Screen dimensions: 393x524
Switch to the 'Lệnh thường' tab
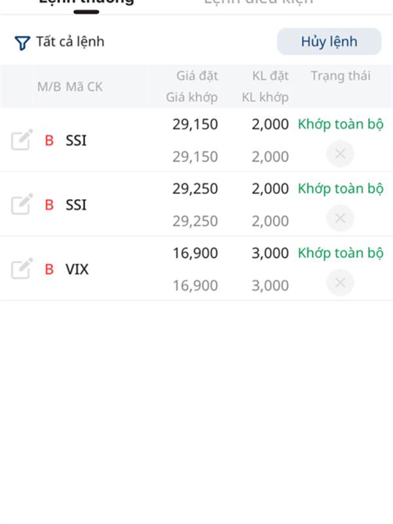86,3
